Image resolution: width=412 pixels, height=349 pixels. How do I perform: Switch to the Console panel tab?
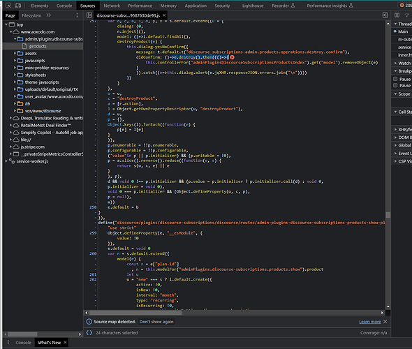(64, 6)
